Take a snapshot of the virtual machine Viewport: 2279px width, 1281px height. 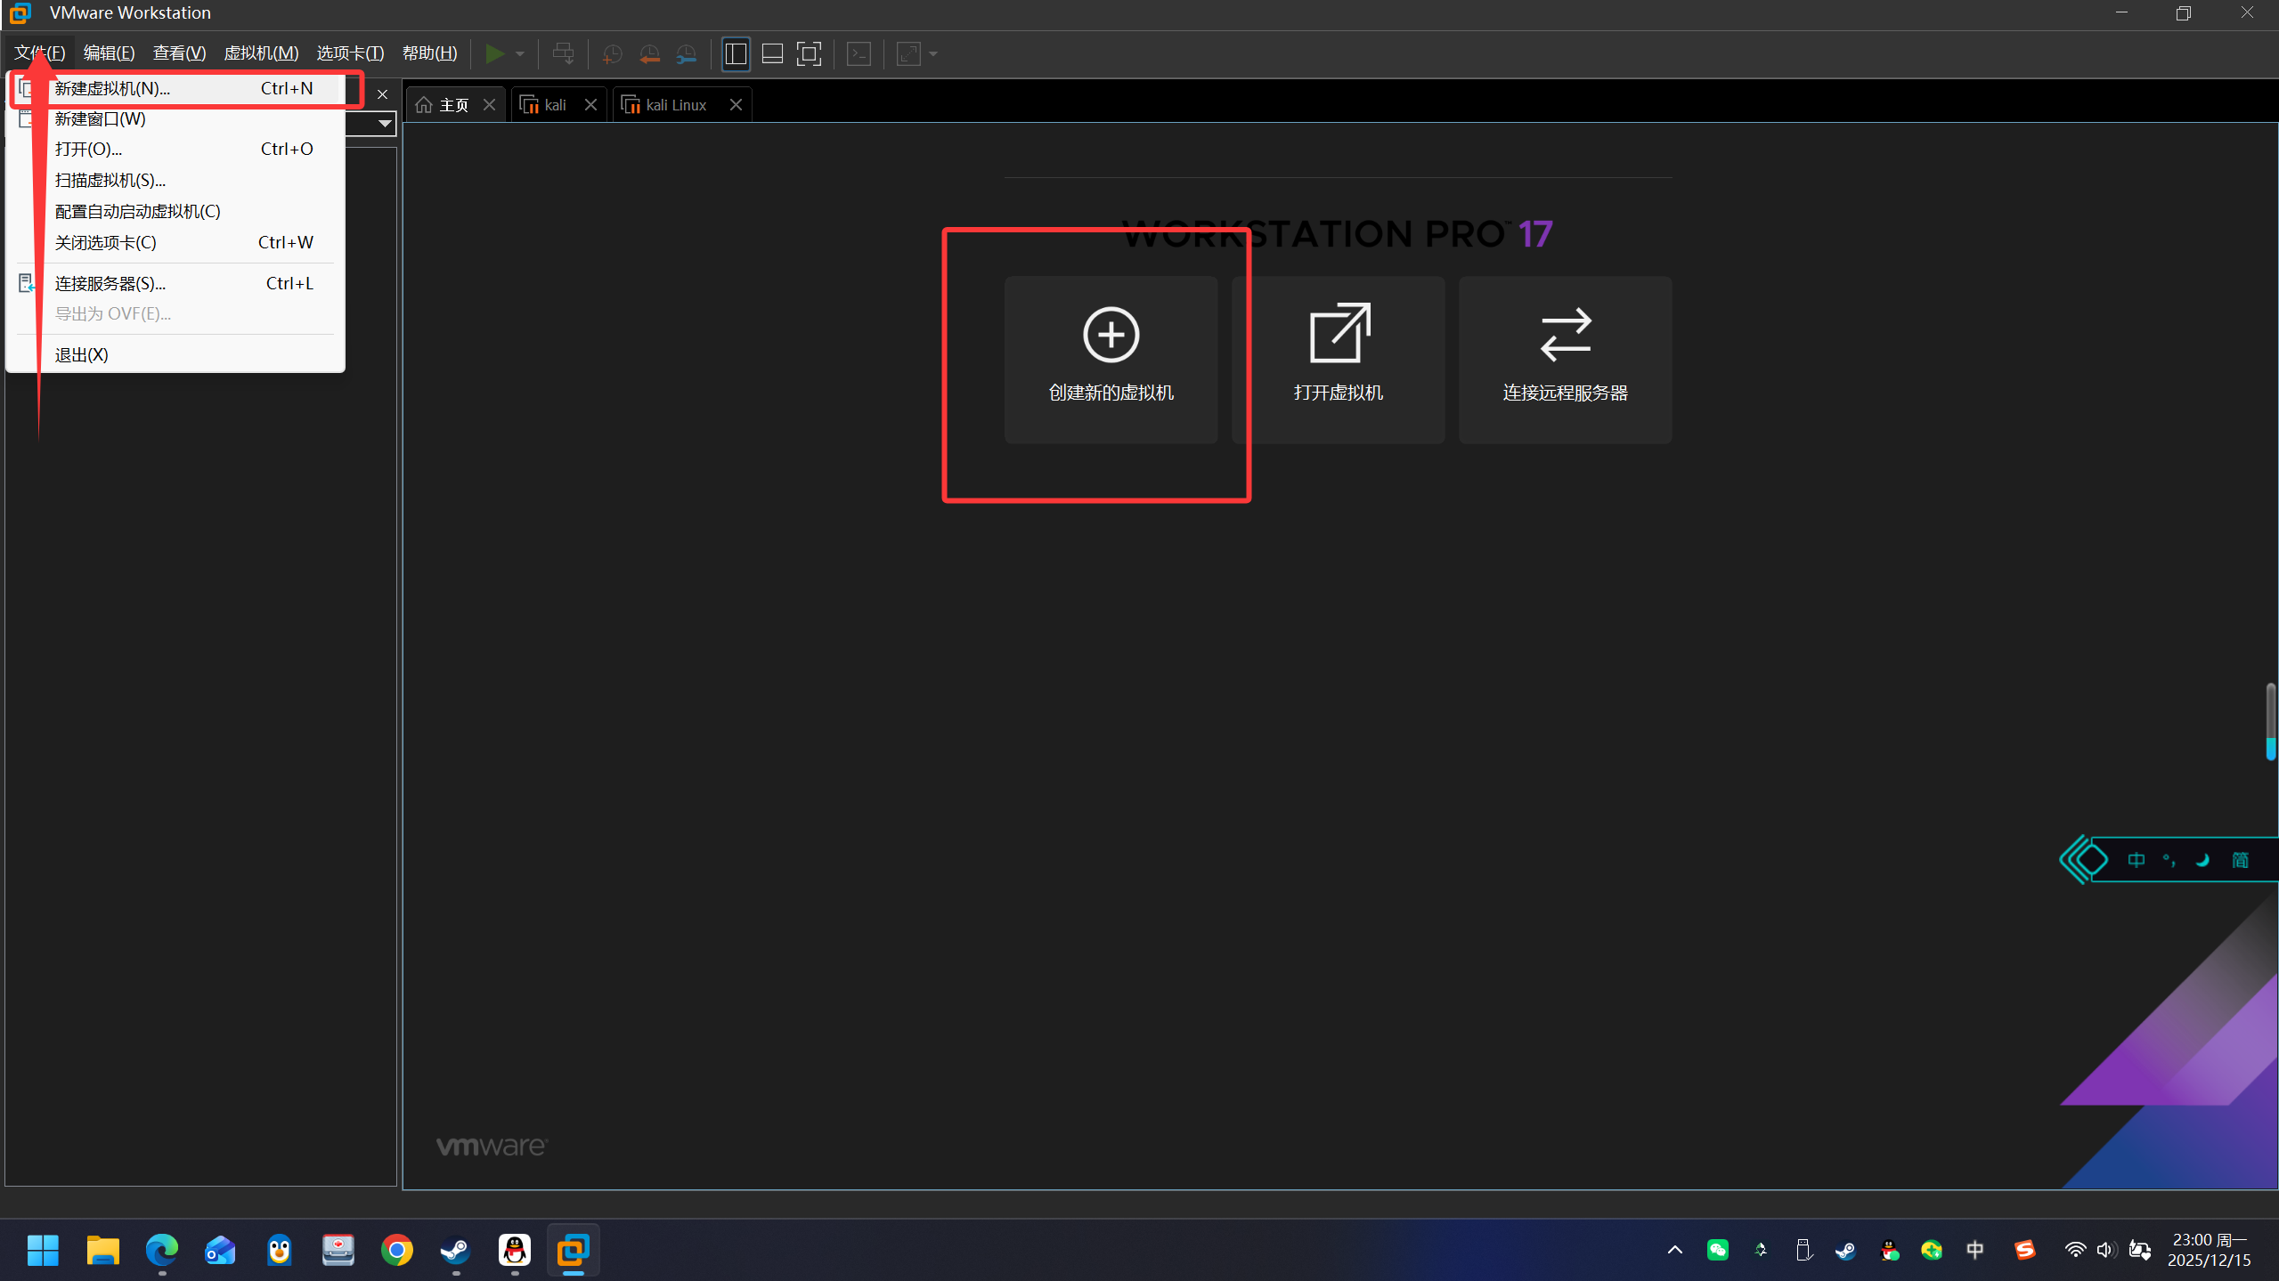coord(612,54)
